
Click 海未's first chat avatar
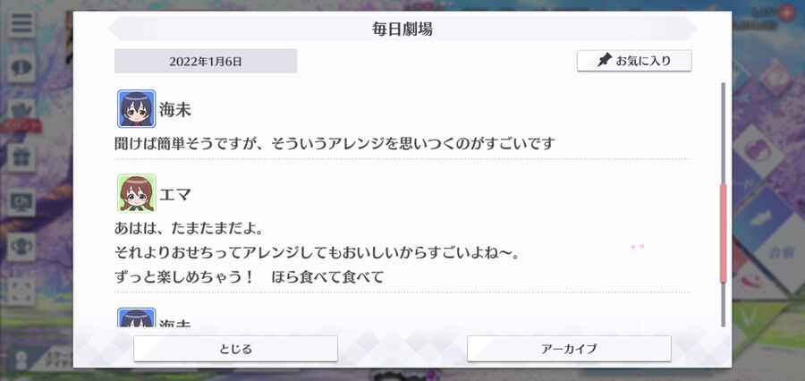click(x=137, y=109)
